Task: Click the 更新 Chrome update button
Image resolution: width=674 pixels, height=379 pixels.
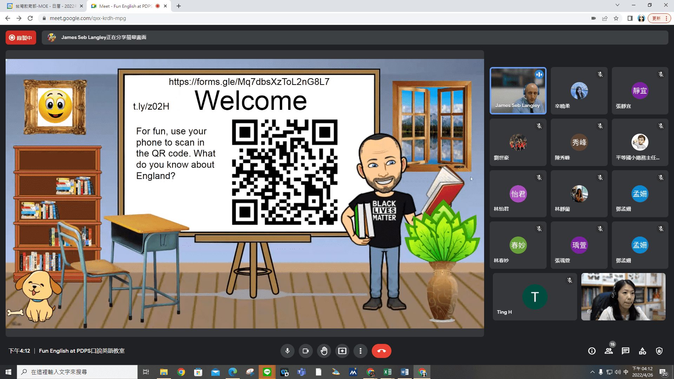Action: point(660,18)
